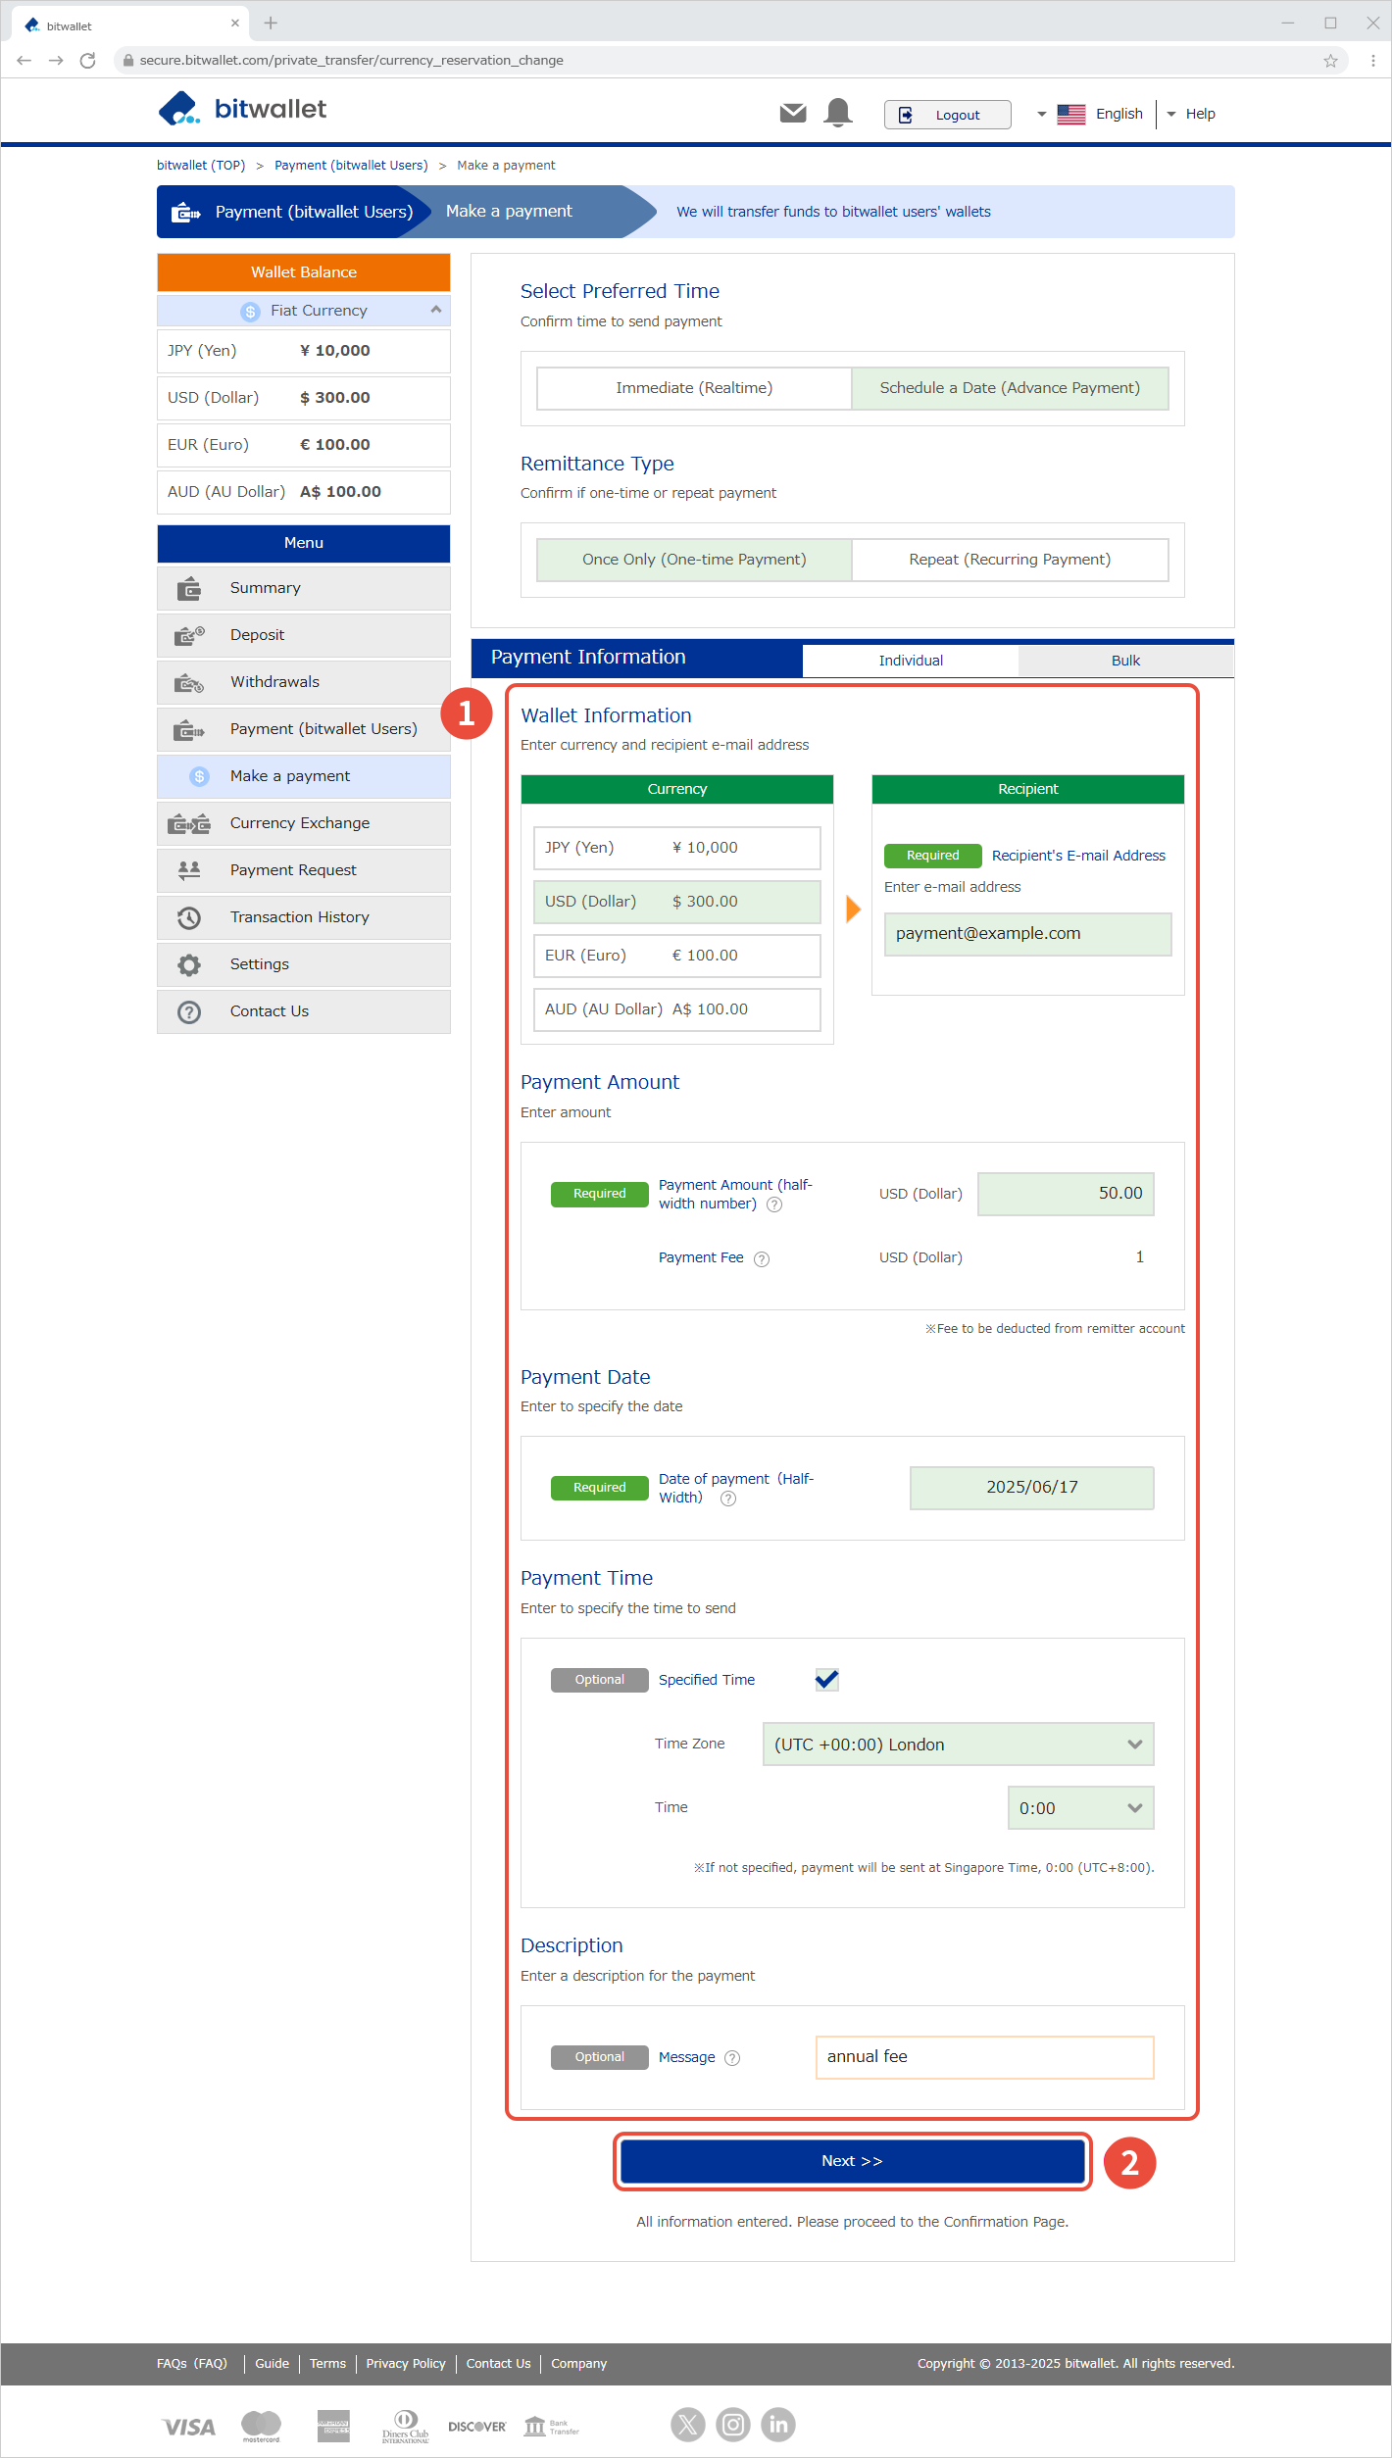Select Immediate (Realtime) option

coord(694,388)
